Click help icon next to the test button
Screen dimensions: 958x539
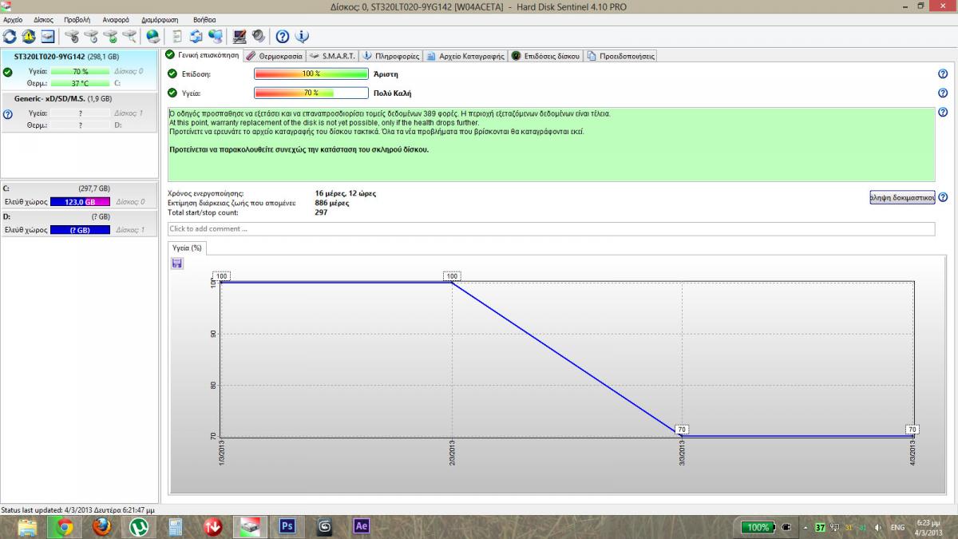coord(943,197)
